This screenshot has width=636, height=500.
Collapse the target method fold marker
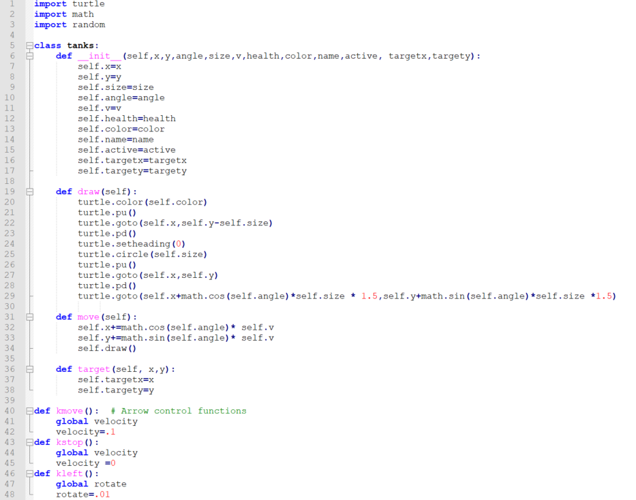coord(29,369)
